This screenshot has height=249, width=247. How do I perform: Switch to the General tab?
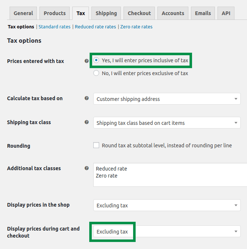click(23, 13)
